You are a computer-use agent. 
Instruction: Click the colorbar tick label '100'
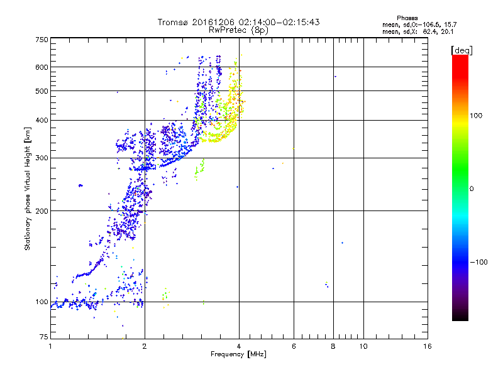pyautogui.click(x=476, y=116)
